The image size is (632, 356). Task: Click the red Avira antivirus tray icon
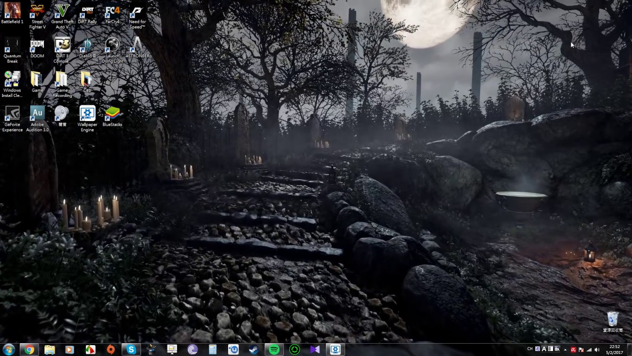pos(573,350)
